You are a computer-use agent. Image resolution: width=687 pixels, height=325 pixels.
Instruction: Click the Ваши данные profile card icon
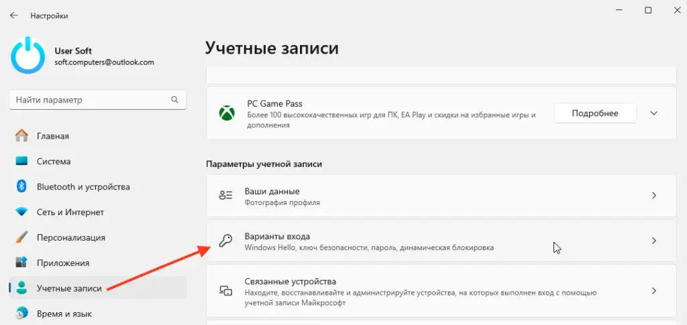(x=225, y=196)
